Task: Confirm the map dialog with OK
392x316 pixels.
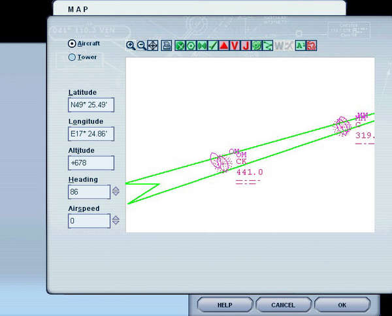Action: (x=342, y=305)
